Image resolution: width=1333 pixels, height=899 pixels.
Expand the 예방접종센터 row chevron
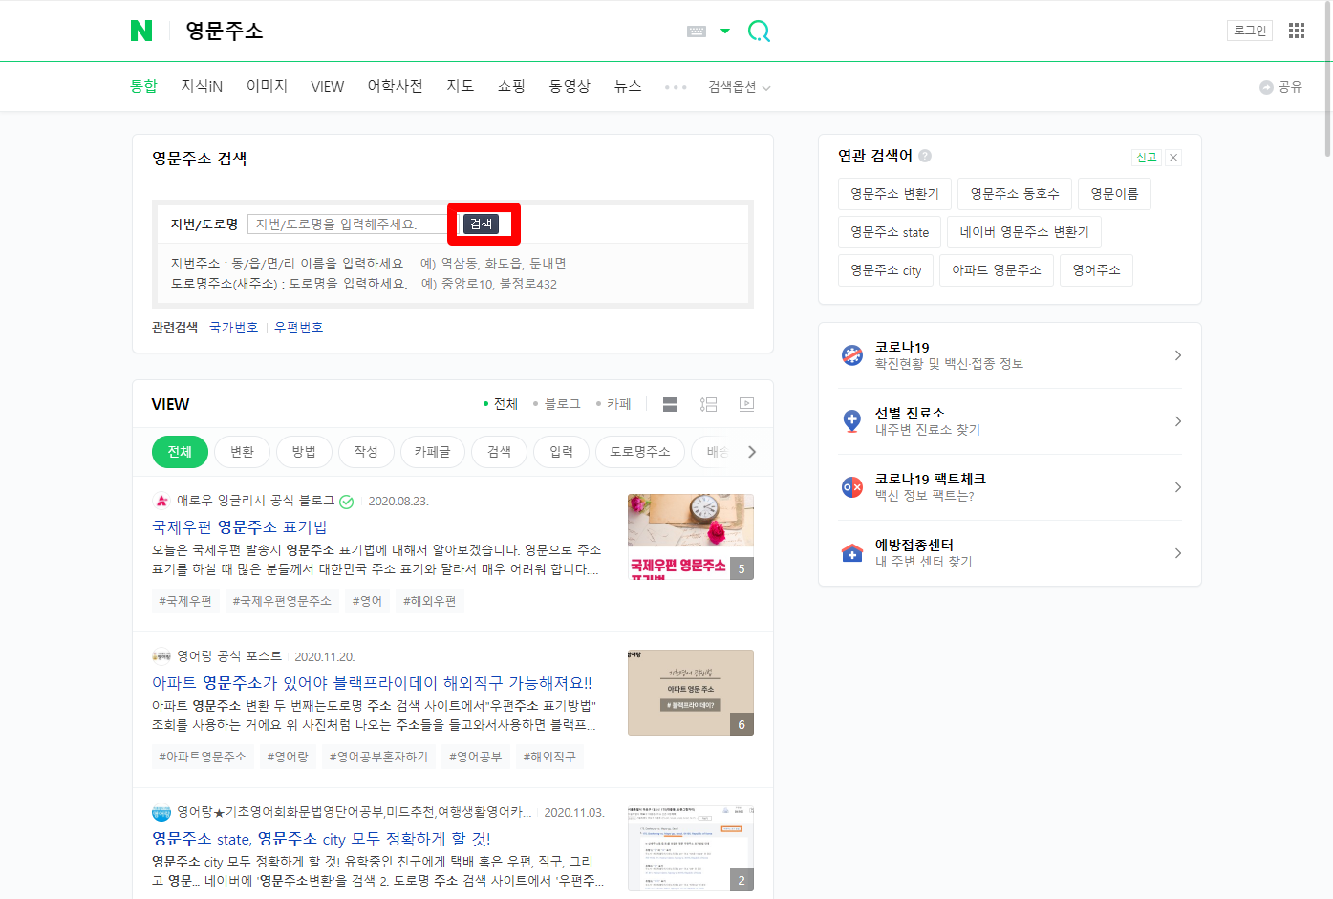(x=1178, y=553)
